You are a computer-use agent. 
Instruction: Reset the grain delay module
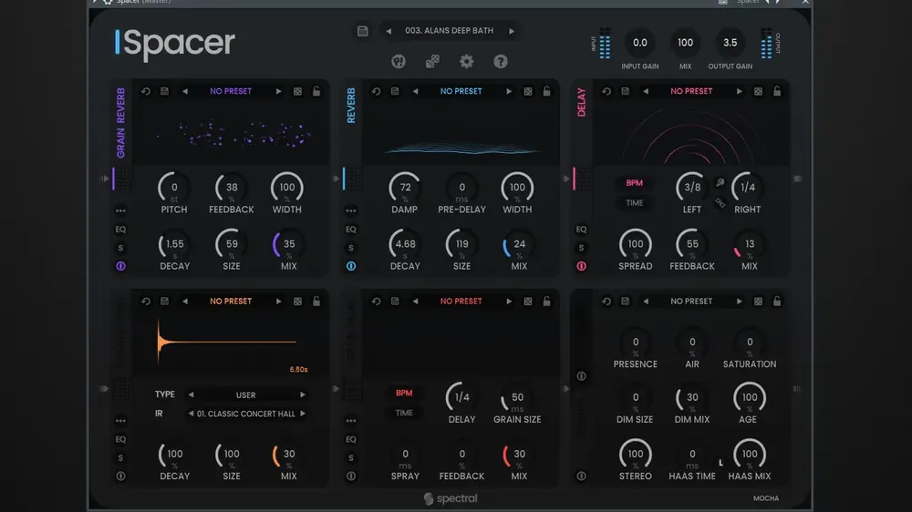coord(377,301)
